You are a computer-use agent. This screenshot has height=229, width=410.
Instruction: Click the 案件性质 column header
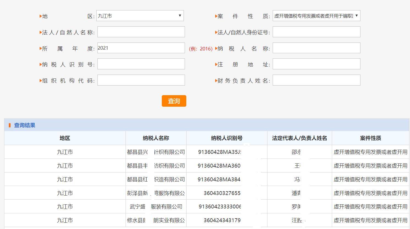pos(371,138)
